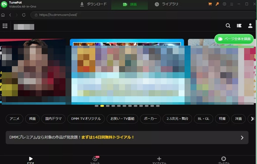The width and height of the screenshot is (257, 164).
Task: Switch to the ライブラリ tab
Action: point(166,4)
